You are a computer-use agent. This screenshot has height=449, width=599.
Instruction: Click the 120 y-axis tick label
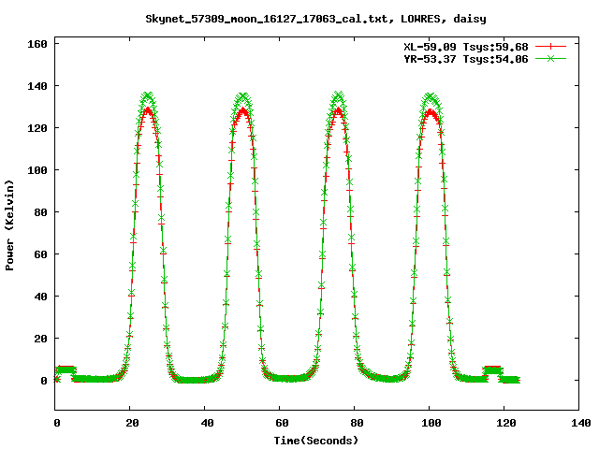point(37,128)
